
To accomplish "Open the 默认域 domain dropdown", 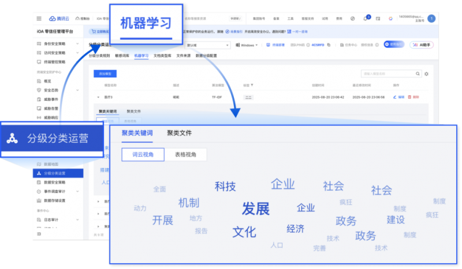I will (x=208, y=44).
